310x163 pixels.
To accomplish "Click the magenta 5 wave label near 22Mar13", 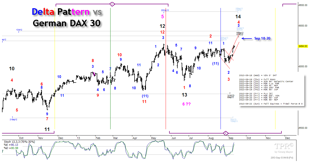I will [x=163, y=17].
